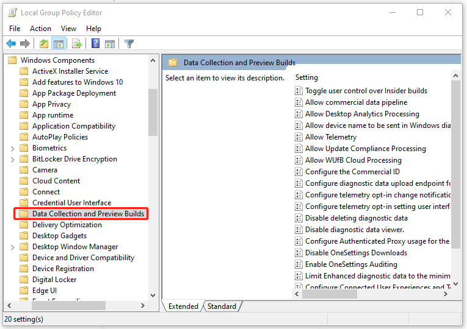Select Add features to Windows 10 folder

pyautogui.click(x=78, y=82)
